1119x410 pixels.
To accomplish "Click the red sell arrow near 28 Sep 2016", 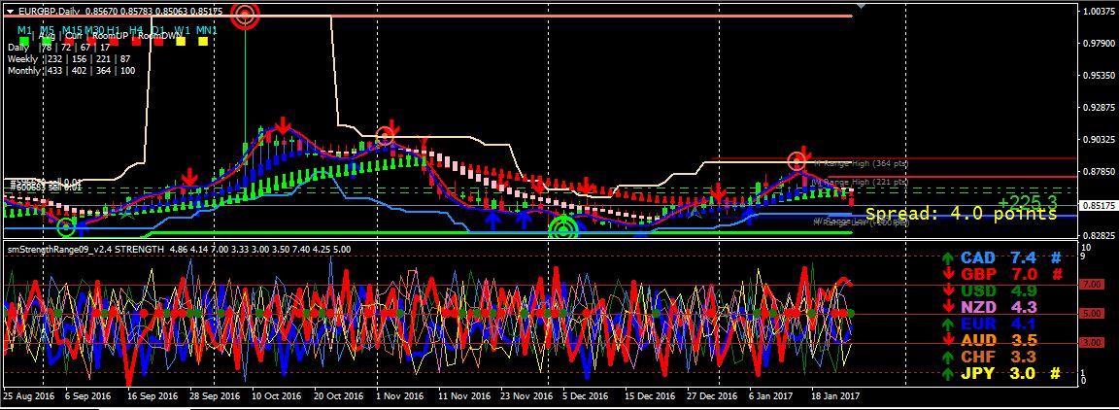I will click(189, 177).
